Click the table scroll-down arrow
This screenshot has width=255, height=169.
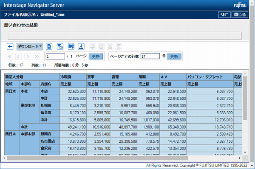pos(245,152)
